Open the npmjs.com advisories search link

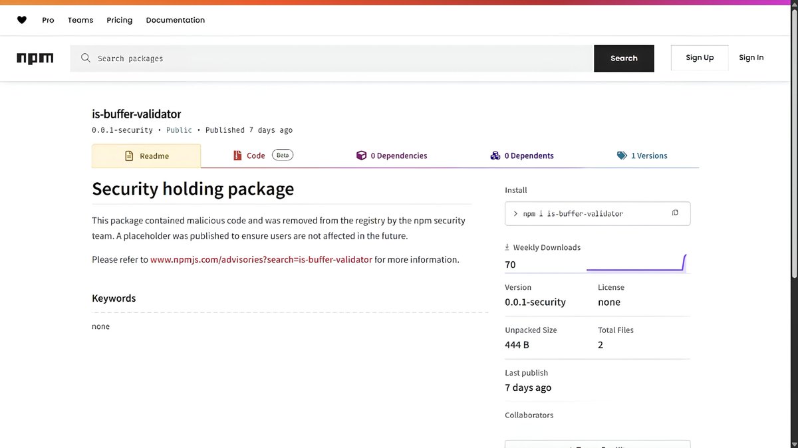click(261, 260)
